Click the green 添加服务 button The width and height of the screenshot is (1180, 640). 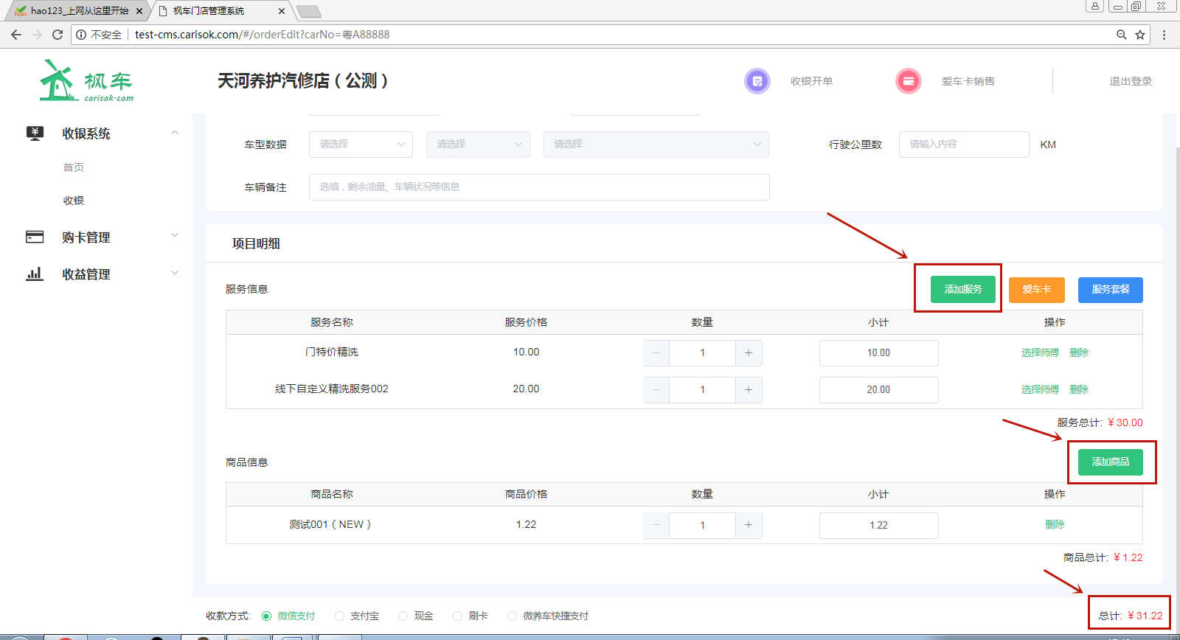click(962, 289)
